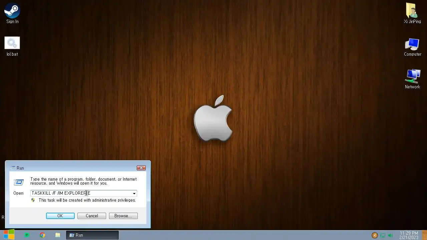The image size is (427, 240).
Task: Open the clock showing 11:29 PM
Action: 409,235
